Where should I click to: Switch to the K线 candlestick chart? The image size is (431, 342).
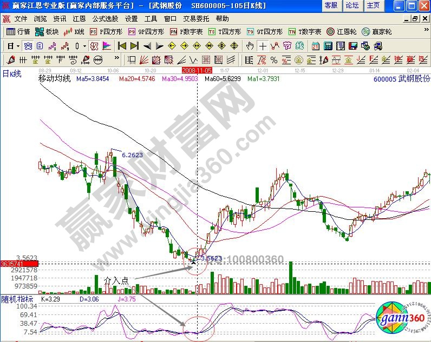pyautogui.click(x=76, y=32)
